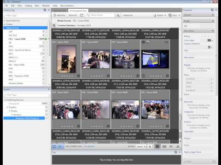Screen dimensions: 221x165
Task: Click the sync status icon in browser status bar
Action: click(54, 146)
